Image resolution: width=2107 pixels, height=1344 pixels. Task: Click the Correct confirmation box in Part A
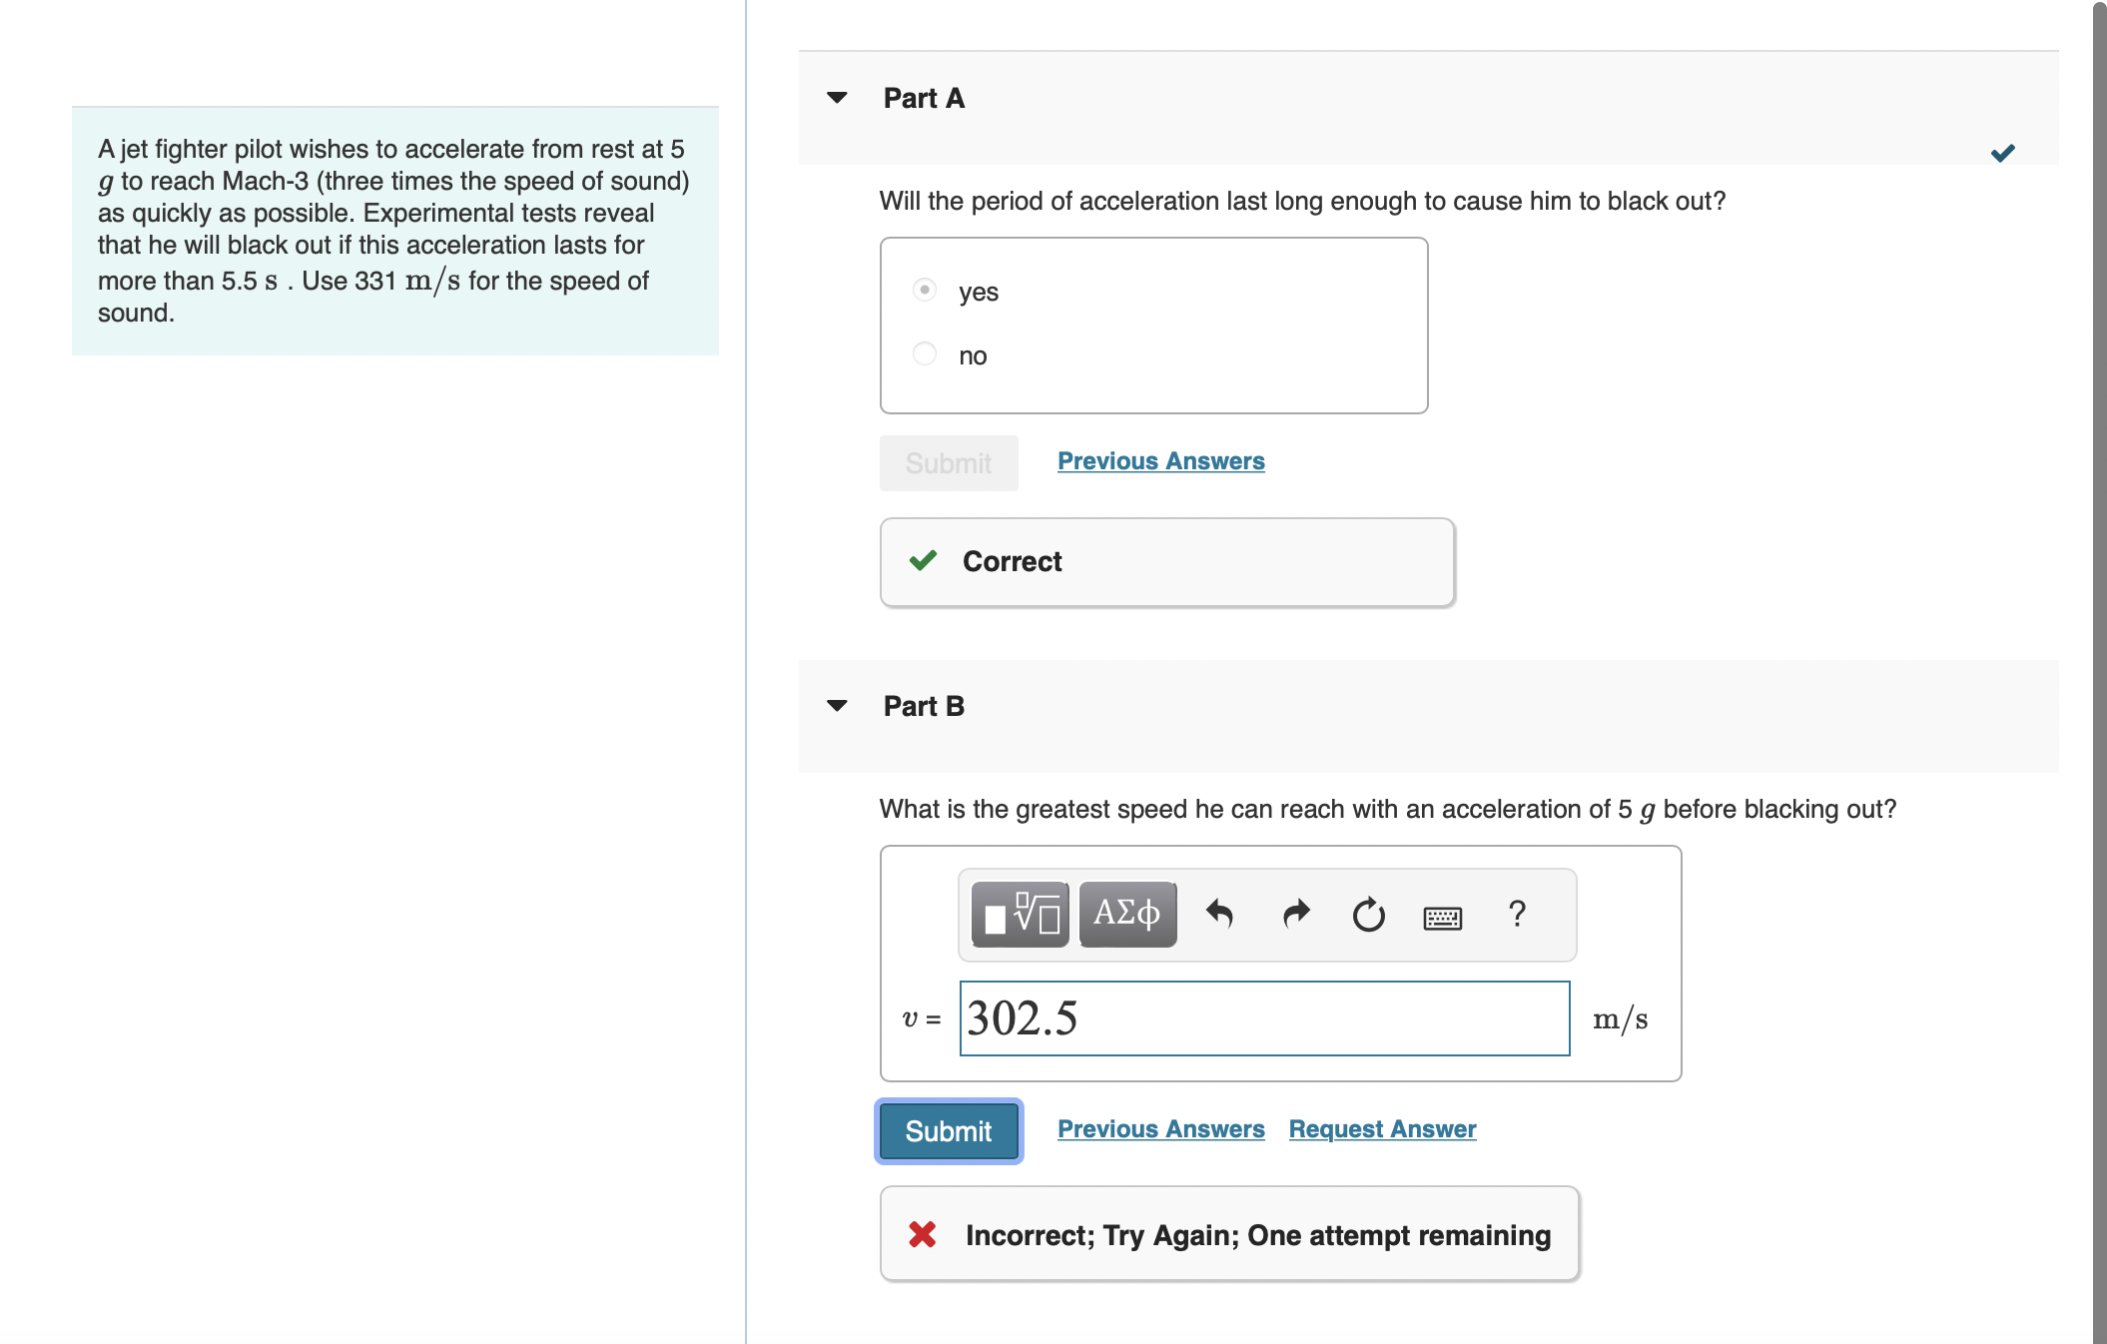point(1166,561)
